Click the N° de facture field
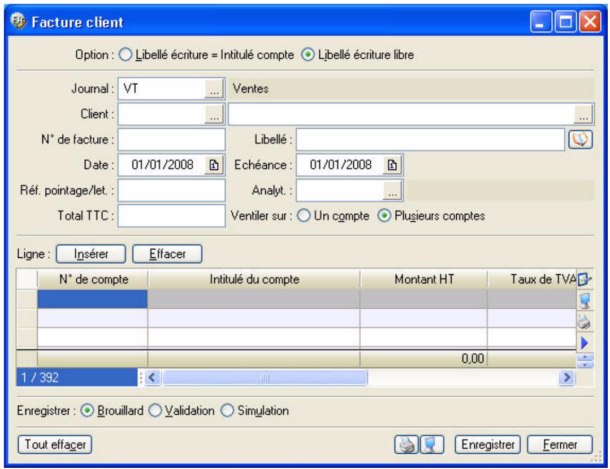Image resolution: width=610 pixels, height=469 pixels. click(x=171, y=140)
